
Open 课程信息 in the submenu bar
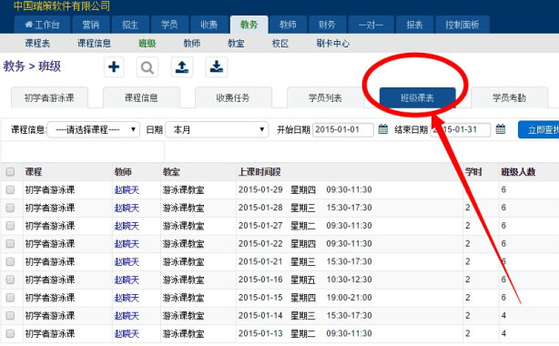click(94, 44)
